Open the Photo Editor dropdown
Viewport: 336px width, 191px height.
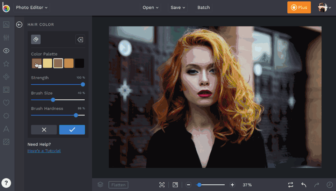click(x=32, y=7)
